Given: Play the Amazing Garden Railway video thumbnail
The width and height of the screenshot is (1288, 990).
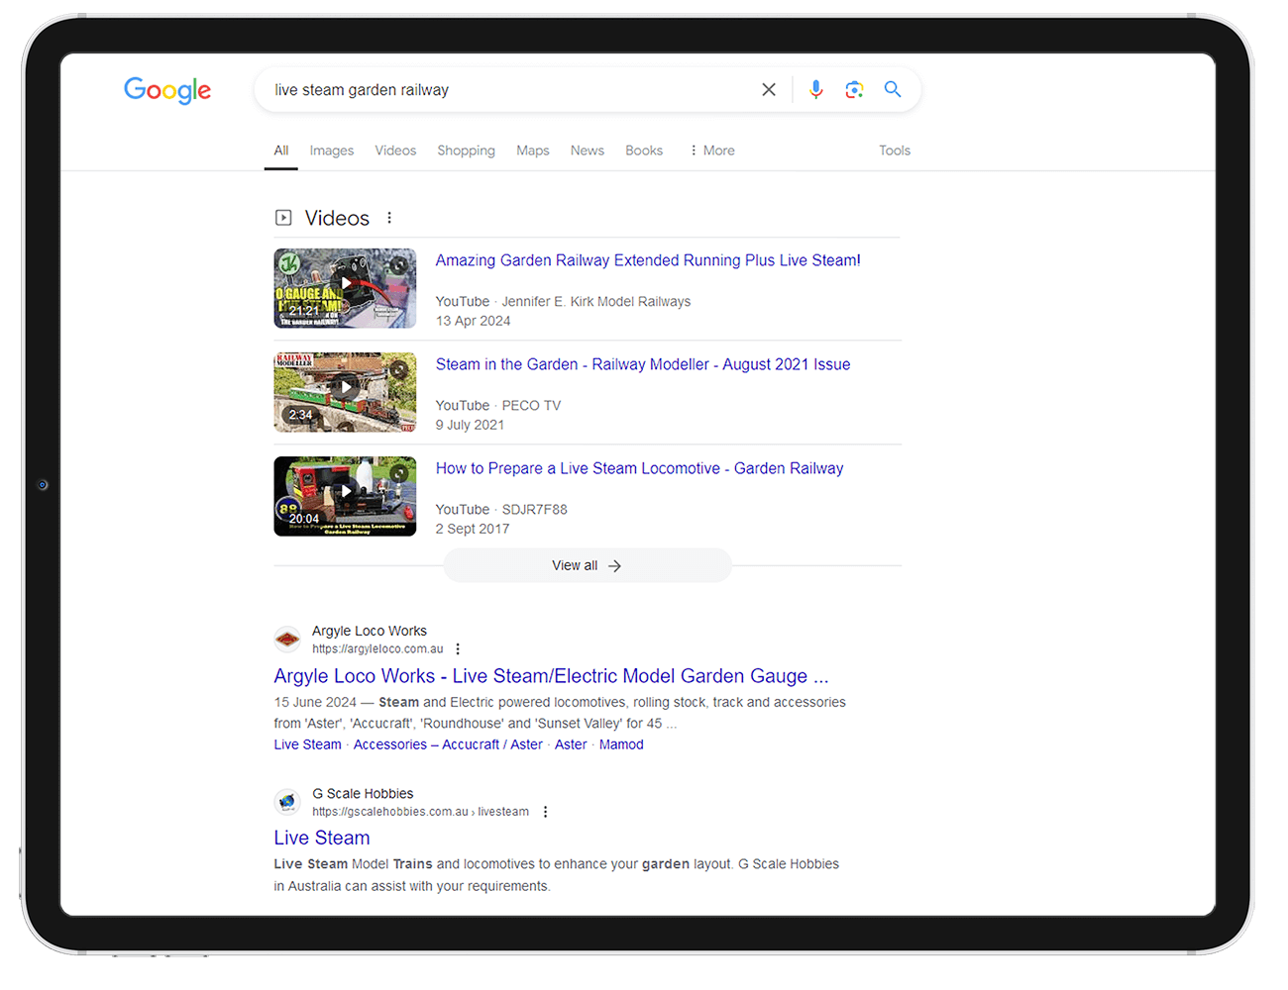Looking at the screenshot, I should (345, 288).
